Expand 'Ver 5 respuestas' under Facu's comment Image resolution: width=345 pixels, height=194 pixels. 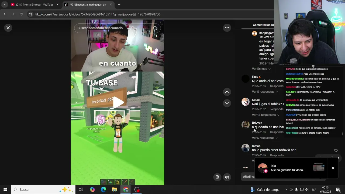pos(265,92)
